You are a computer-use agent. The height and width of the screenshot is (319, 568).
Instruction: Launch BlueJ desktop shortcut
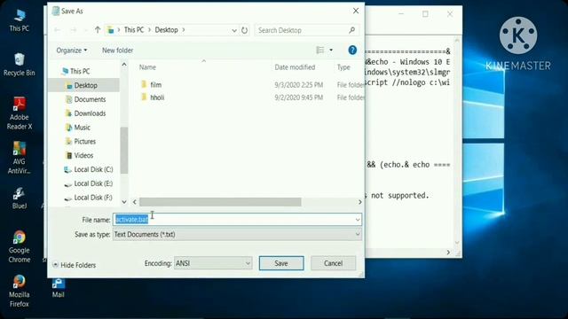point(20,198)
